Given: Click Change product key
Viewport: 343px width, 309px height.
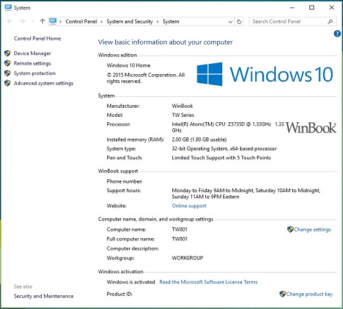Looking at the screenshot, I should [x=309, y=294].
